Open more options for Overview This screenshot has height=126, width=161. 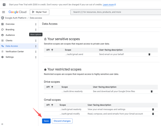tap(36, 24)
